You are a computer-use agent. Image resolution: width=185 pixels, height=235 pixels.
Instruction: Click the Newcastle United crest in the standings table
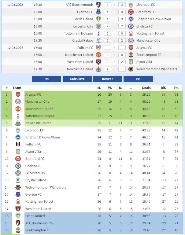coord(18,123)
